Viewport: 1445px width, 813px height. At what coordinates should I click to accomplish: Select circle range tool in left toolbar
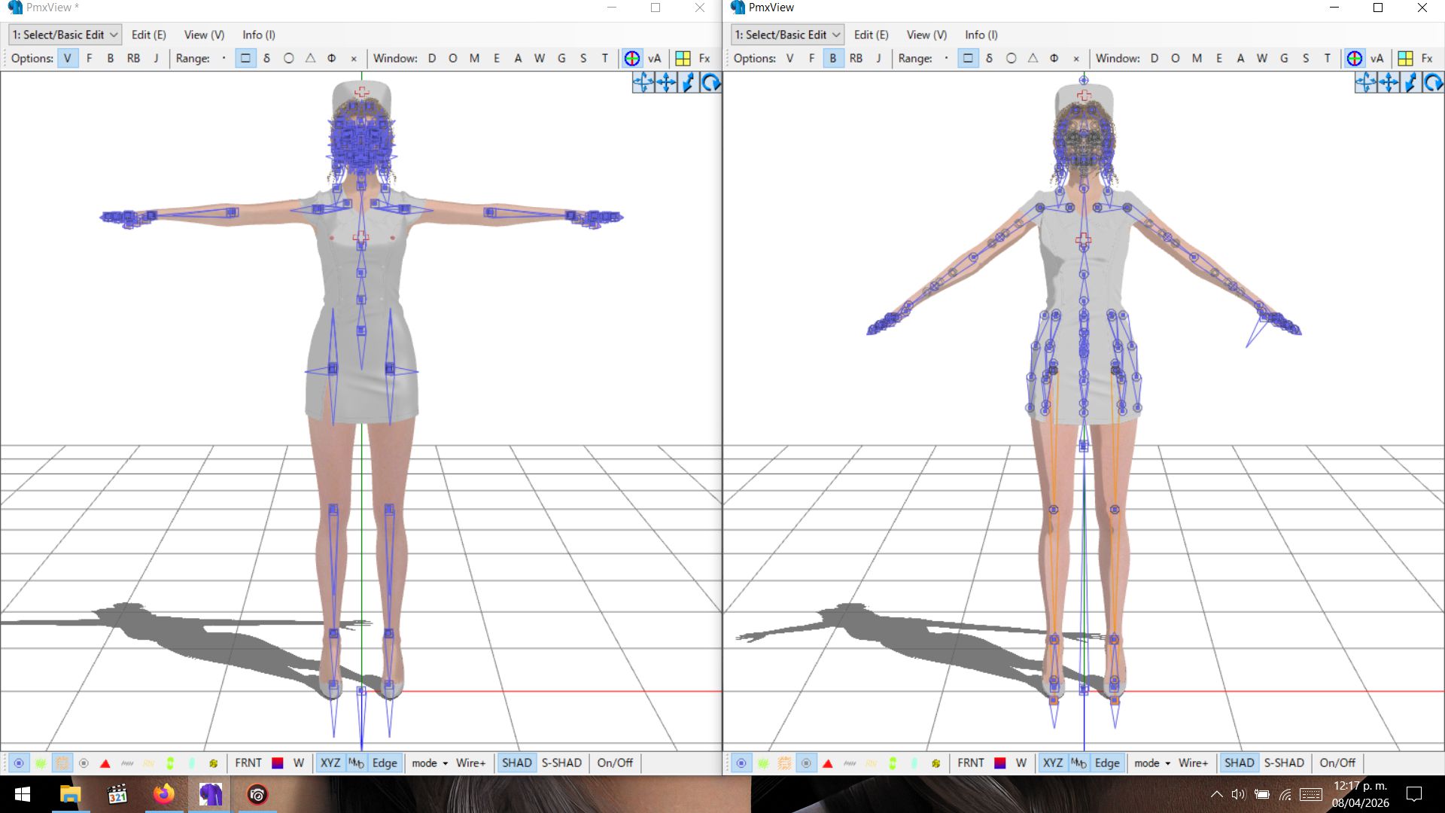pyautogui.click(x=288, y=58)
